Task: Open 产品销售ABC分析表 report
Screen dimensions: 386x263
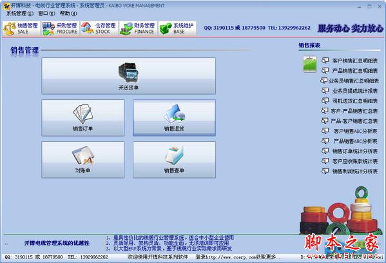Action: point(355,141)
